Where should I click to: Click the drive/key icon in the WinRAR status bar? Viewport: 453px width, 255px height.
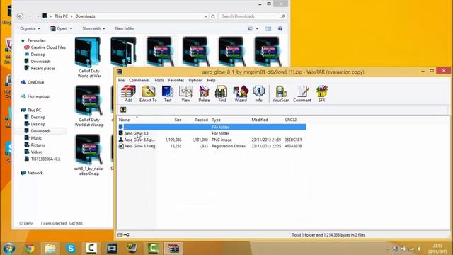tap(123, 234)
